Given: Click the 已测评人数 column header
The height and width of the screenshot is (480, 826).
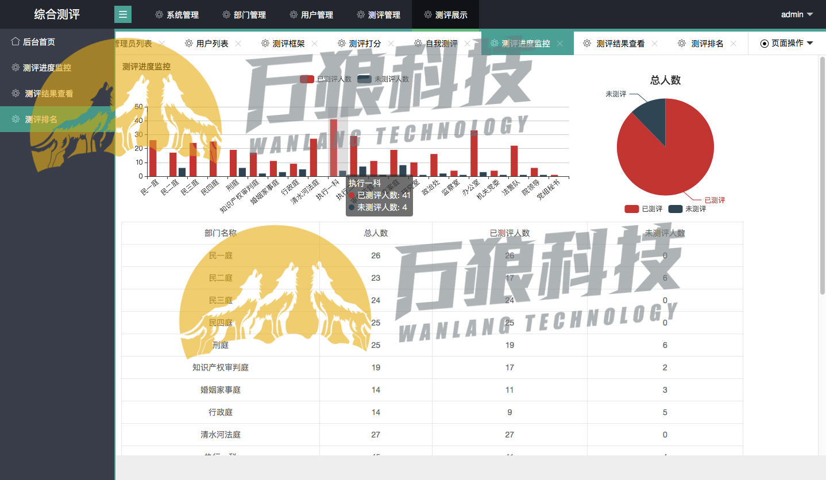Looking at the screenshot, I should coord(510,233).
